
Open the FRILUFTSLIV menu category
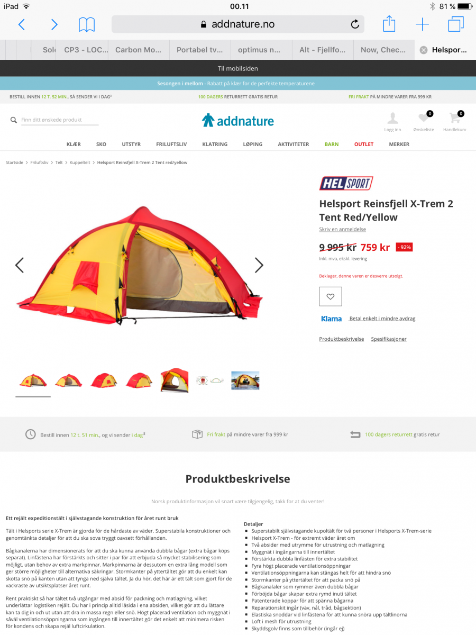(x=172, y=144)
